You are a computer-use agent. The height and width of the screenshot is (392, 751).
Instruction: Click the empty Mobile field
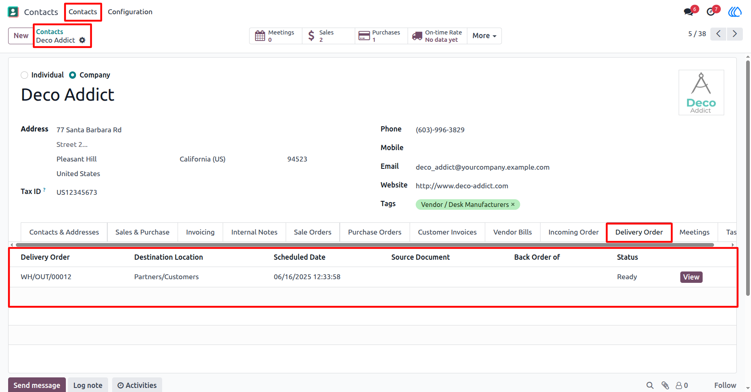pos(569,148)
